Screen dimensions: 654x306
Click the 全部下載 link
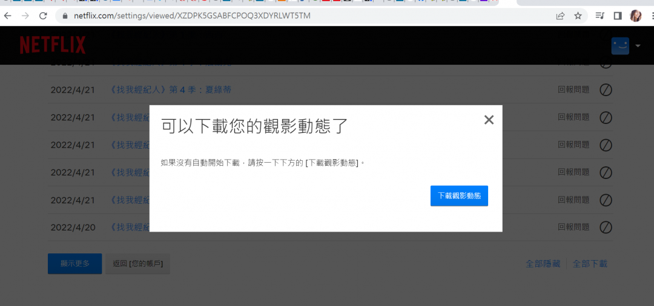pos(590,264)
